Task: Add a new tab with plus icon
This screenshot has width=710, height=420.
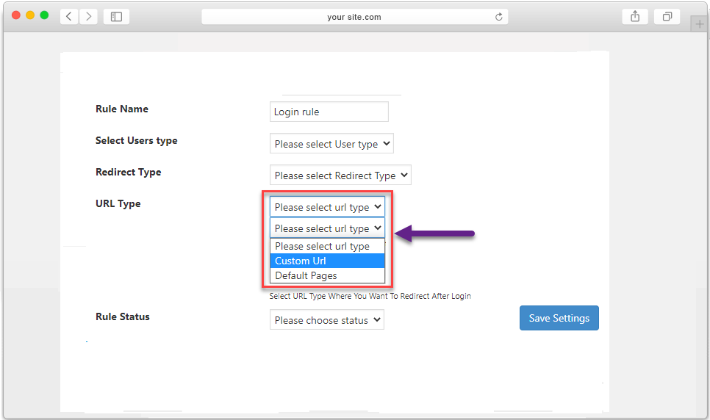Action: pos(699,24)
